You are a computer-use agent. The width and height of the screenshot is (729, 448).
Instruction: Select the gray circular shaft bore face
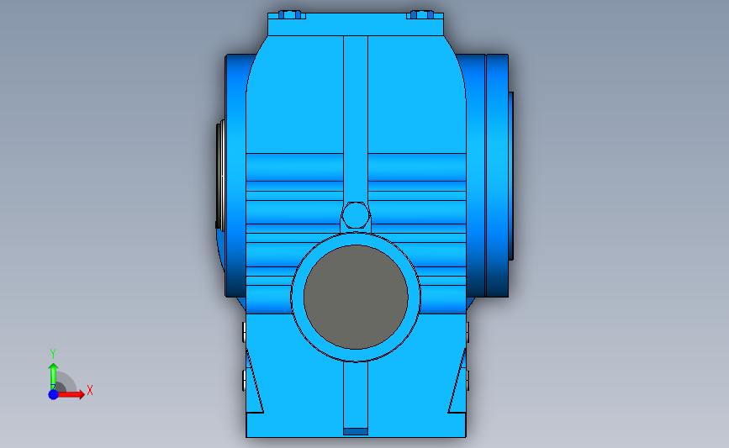coord(356,297)
